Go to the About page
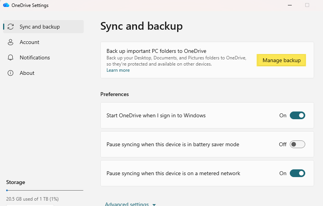 coord(27,73)
